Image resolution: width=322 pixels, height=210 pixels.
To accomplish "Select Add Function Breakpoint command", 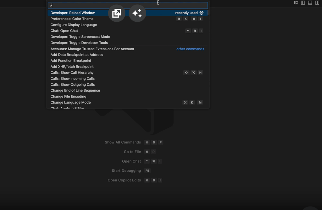I will 127,61.
